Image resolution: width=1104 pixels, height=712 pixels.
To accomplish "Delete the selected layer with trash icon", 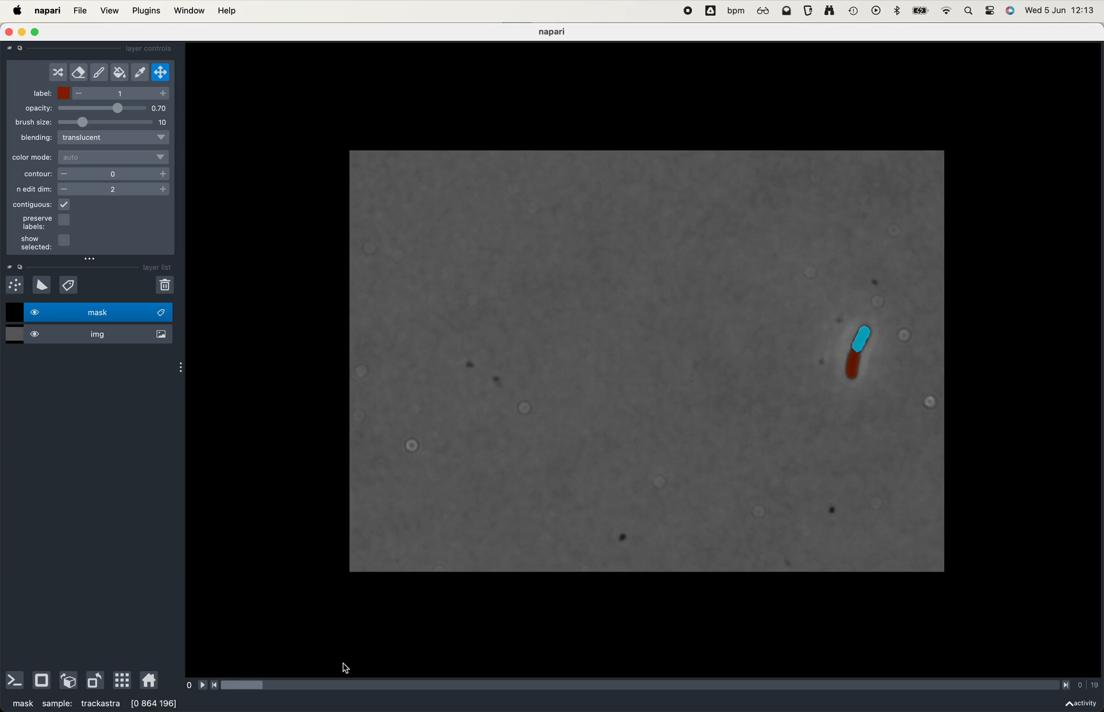I will (x=165, y=285).
